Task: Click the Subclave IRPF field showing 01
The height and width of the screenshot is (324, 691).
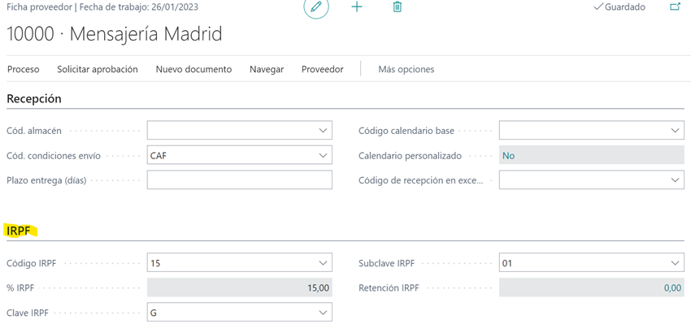Action: (591, 263)
